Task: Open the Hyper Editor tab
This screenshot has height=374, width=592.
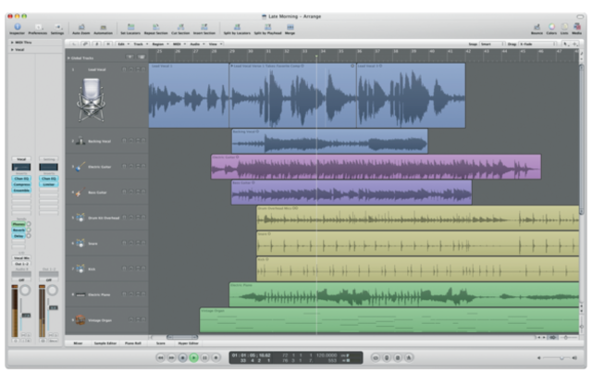Action: (x=188, y=343)
